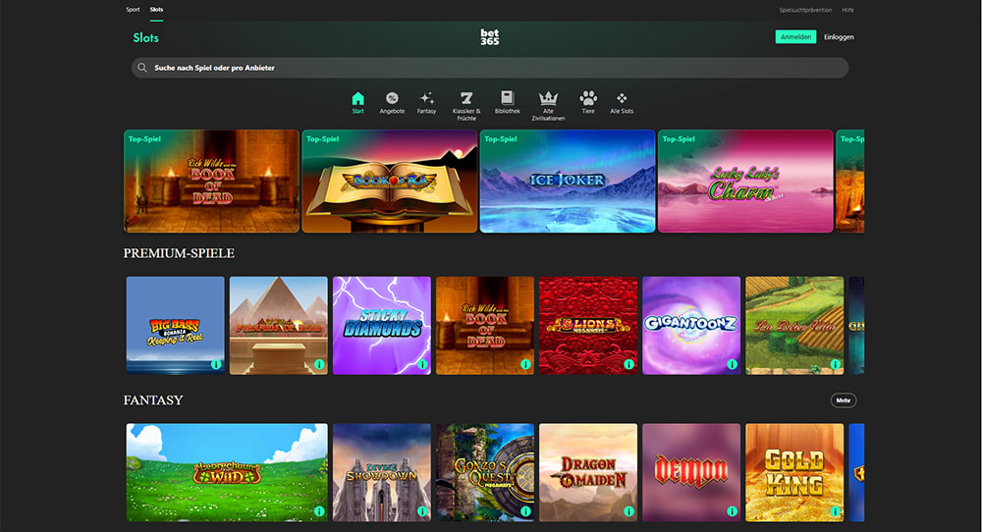Go to the Start home category
Image resolution: width=982 pixels, height=532 pixels.
click(x=357, y=101)
